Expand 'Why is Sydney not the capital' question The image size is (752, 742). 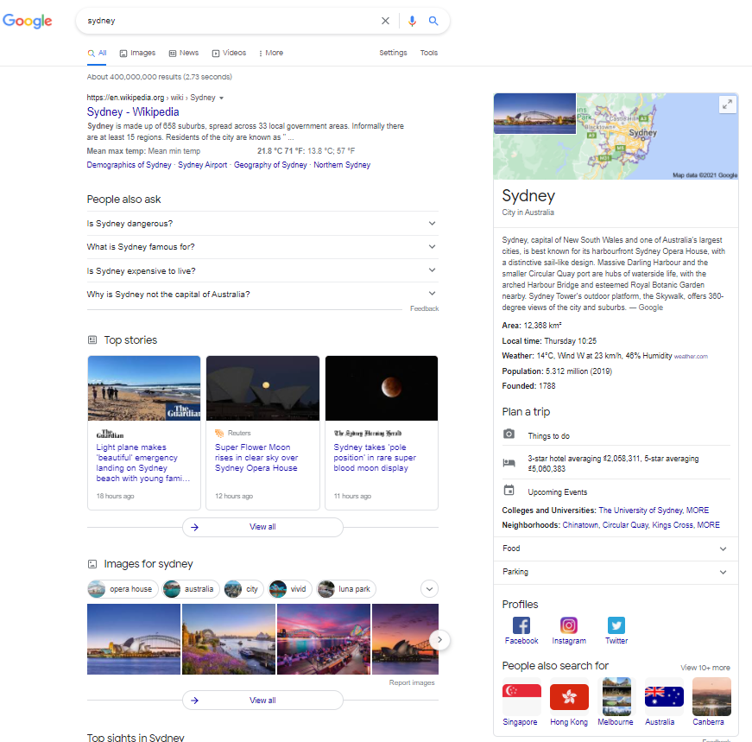click(262, 295)
